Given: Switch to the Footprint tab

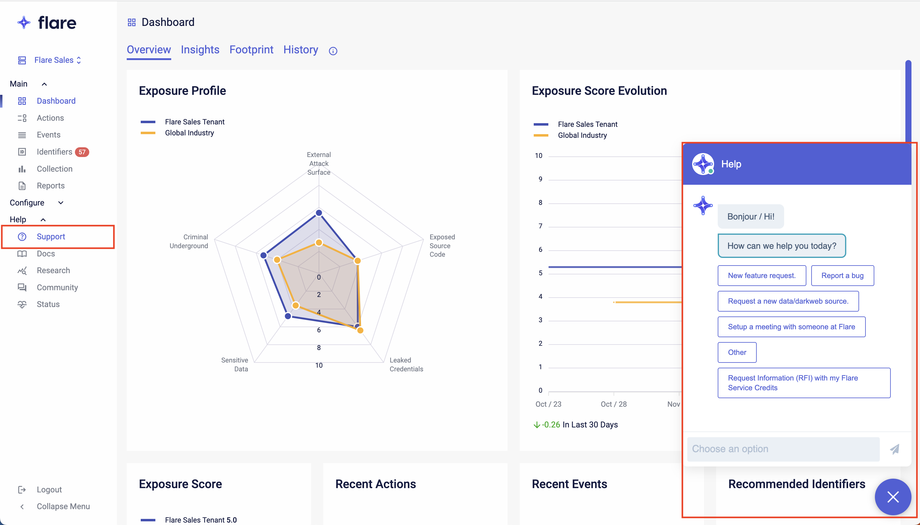Looking at the screenshot, I should (x=251, y=50).
